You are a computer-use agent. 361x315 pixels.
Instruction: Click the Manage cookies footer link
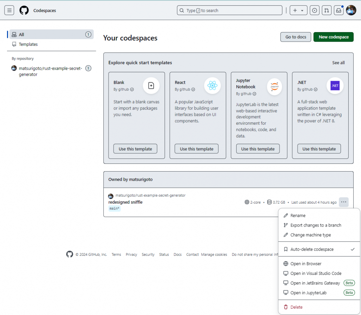tap(214, 254)
